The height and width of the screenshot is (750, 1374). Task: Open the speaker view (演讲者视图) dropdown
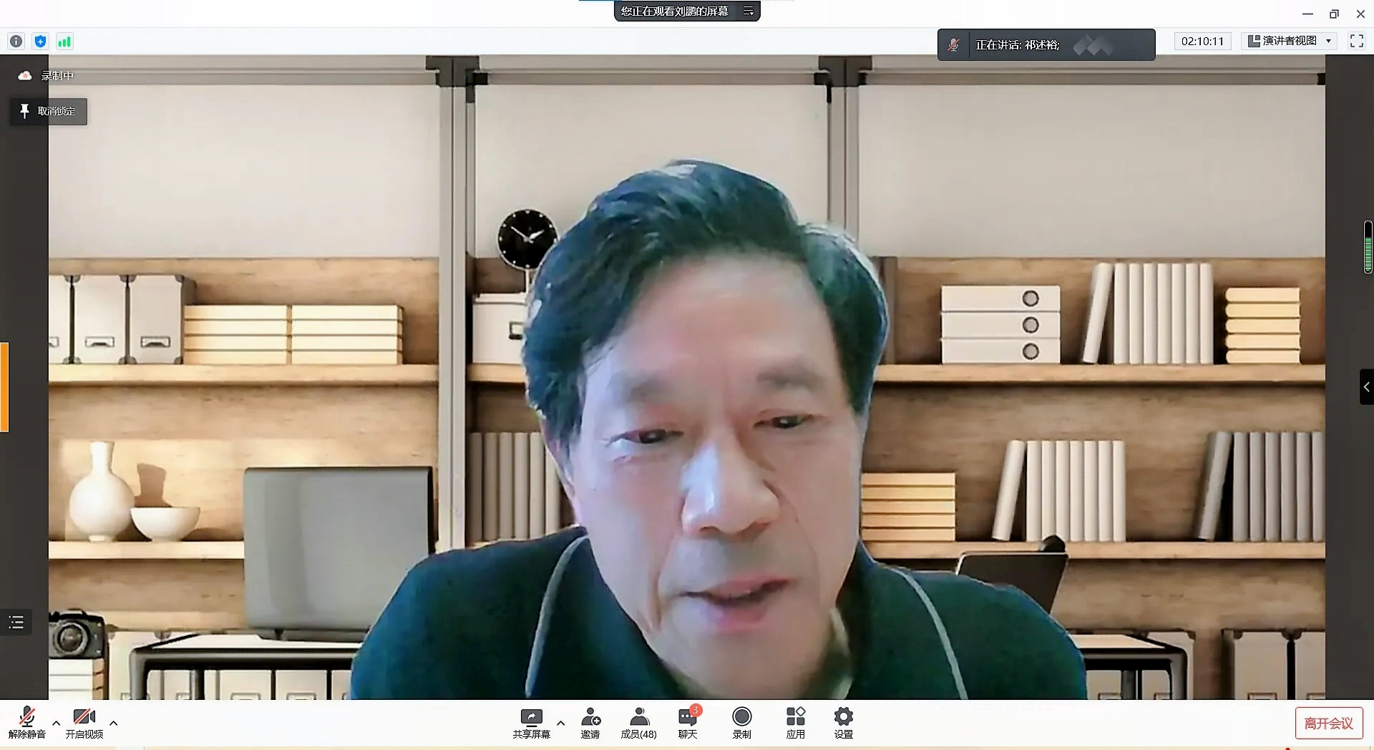(x=1290, y=41)
